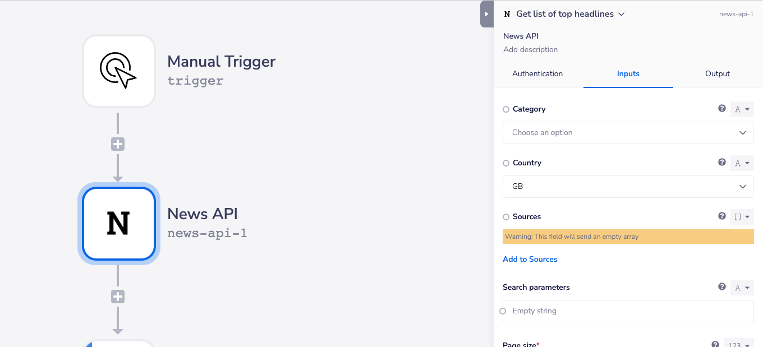Click 'Add description' text

click(x=530, y=49)
